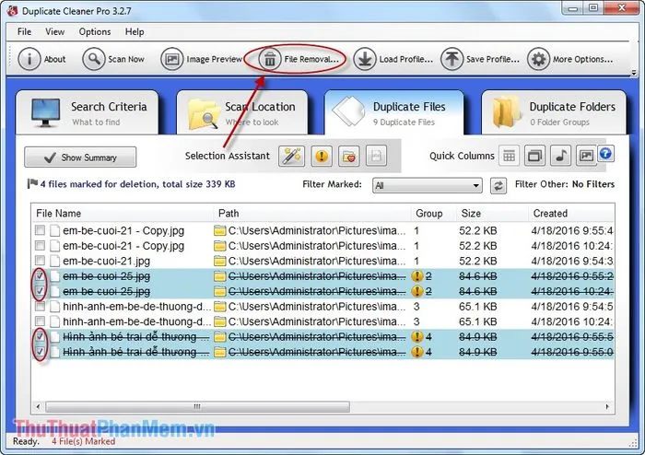This screenshot has height=455, width=645.
Task: Check the box for em-be-cuoi-21.jpg
Action: point(40,261)
